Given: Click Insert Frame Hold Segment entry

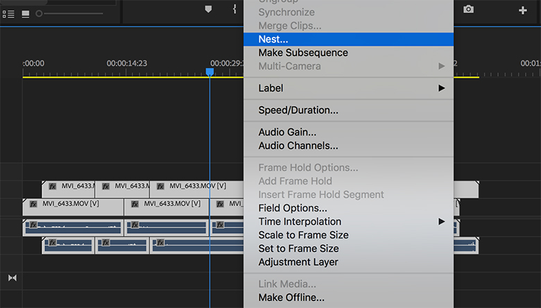Looking at the screenshot, I should pos(348,194).
